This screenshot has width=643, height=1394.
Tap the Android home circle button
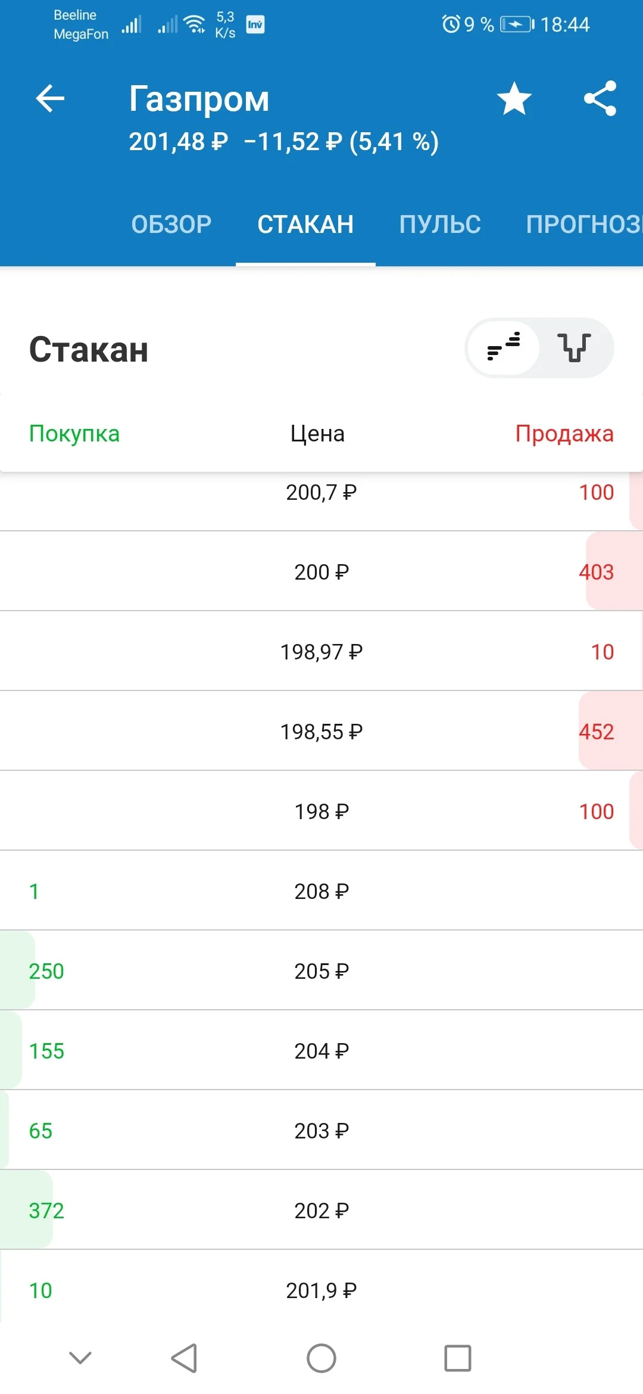point(321,1358)
